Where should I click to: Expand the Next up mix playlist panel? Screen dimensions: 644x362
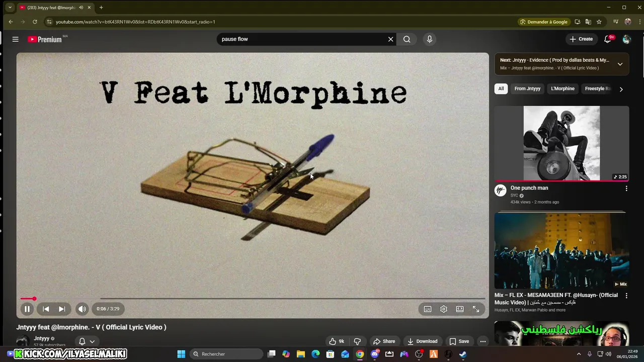click(620, 64)
